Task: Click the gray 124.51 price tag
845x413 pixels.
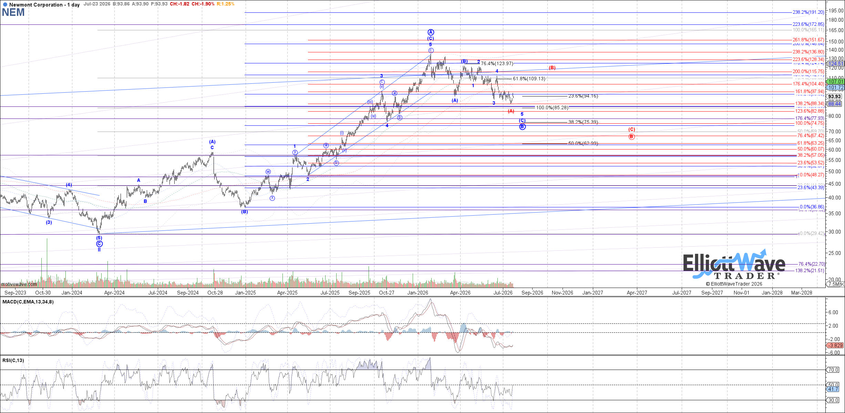Action: (x=836, y=64)
